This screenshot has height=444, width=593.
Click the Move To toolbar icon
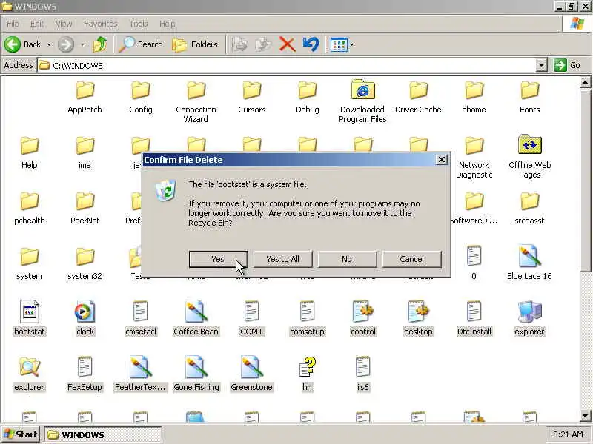point(239,44)
